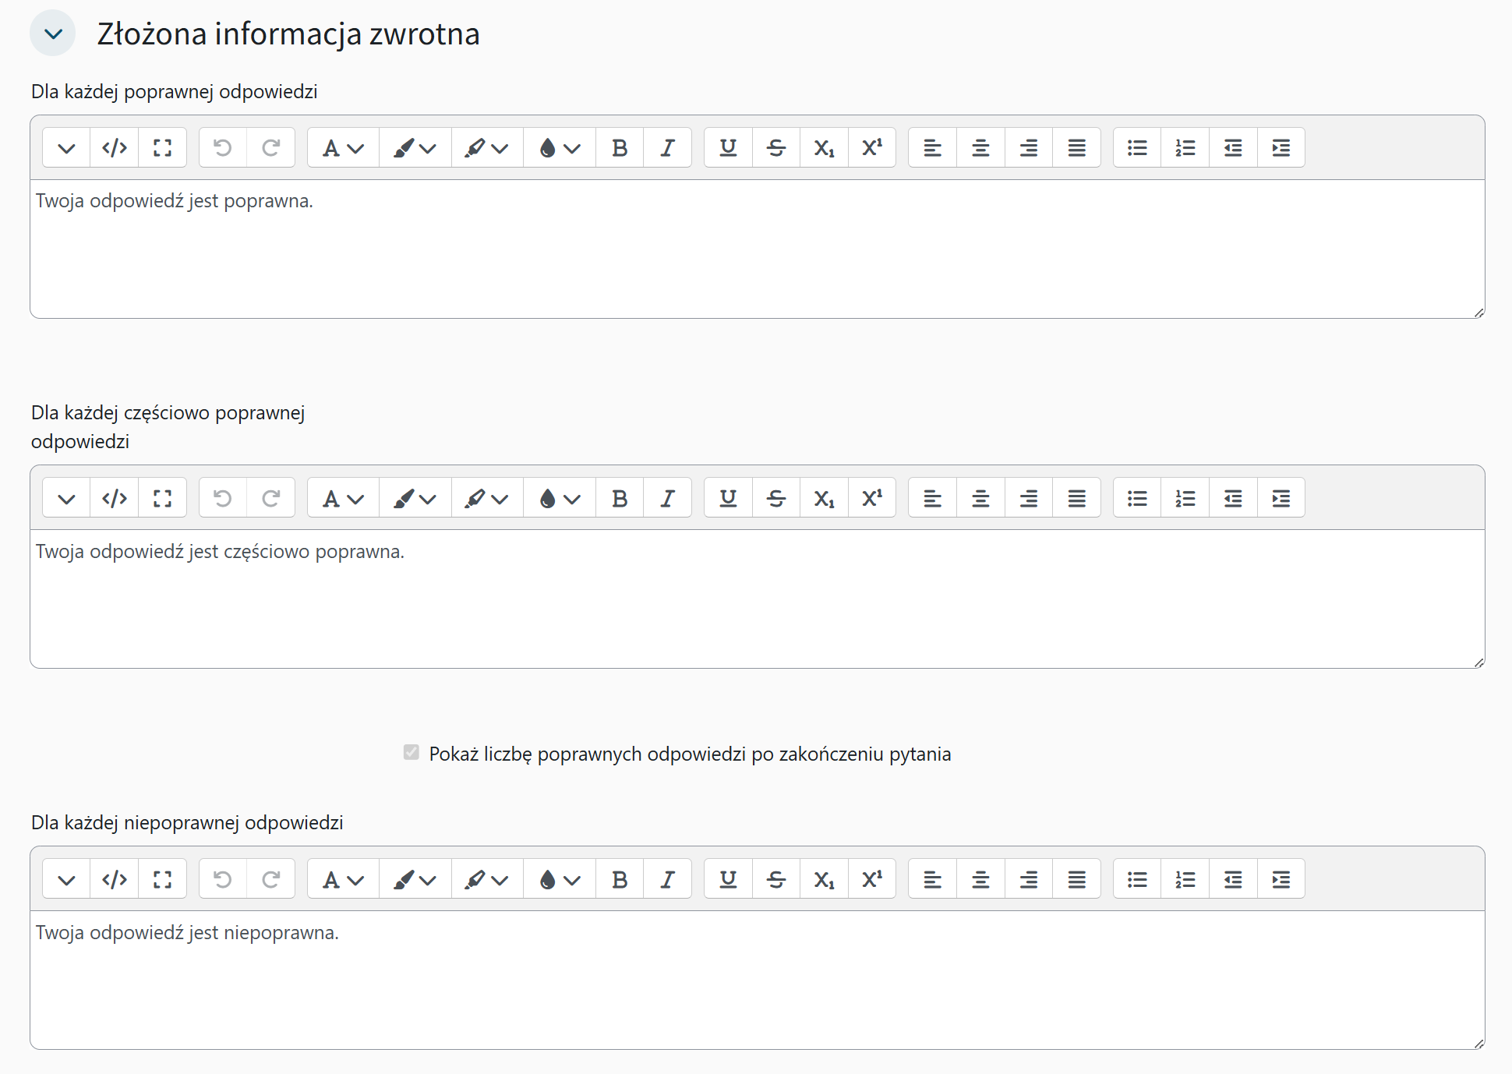This screenshot has height=1074, width=1512.
Task: Increase indent in the partially correct editor
Action: tap(1281, 497)
